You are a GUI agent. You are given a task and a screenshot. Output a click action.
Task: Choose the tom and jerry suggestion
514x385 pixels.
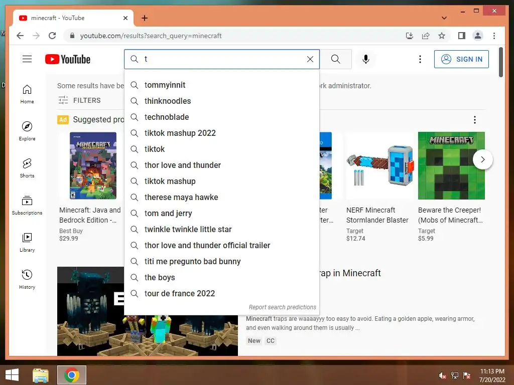pos(222,214)
